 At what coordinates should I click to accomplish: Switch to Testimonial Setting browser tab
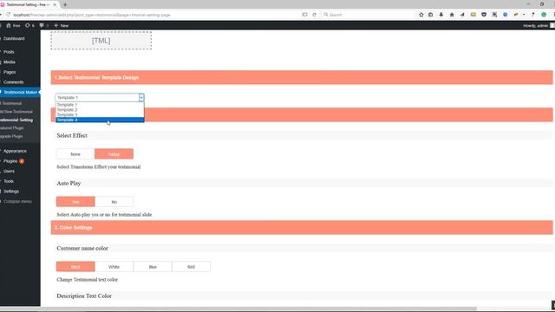[x=28, y=4]
